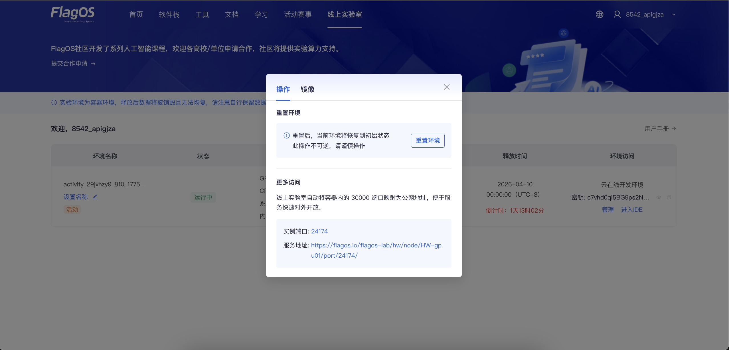Toggle the key visibility eye icon
729x350 pixels.
tap(659, 198)
